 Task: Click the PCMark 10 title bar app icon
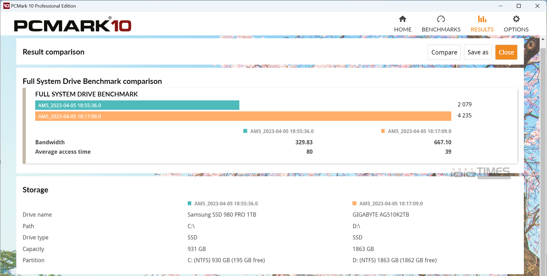(6, 6)
